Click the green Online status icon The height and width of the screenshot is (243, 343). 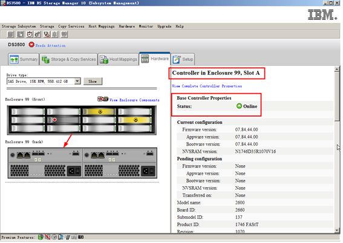coord(239,106)
